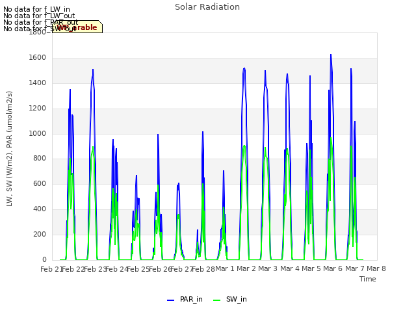This screenshot has width=416, height=312.
Task: Click the Time x-axis label
Action: click(x=368, y=279)
